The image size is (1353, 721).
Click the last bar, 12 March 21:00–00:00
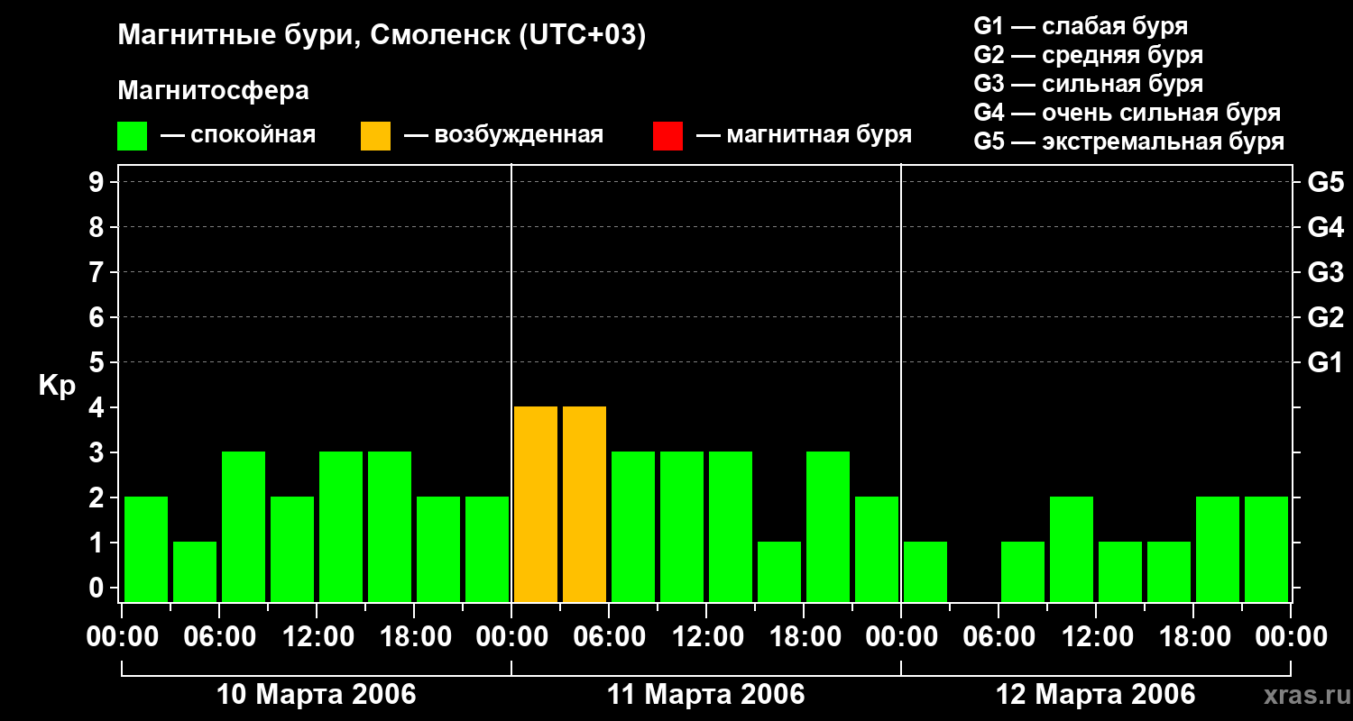point(1266,550)
